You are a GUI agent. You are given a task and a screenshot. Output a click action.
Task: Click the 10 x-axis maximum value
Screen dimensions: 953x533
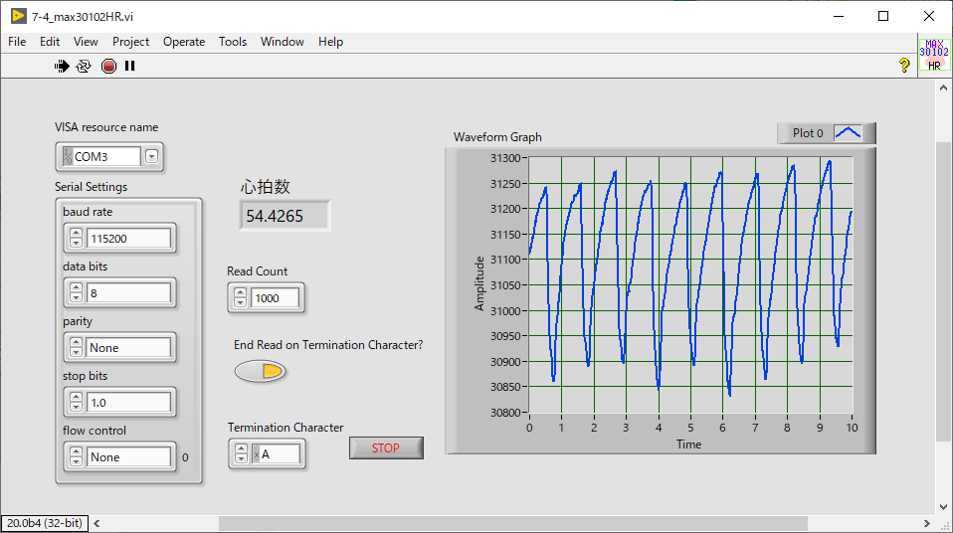click(852, 428)
